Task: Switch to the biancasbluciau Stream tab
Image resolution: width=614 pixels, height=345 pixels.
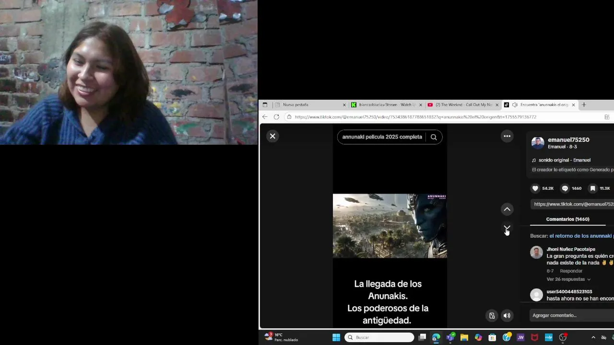Action: point(387,104)
